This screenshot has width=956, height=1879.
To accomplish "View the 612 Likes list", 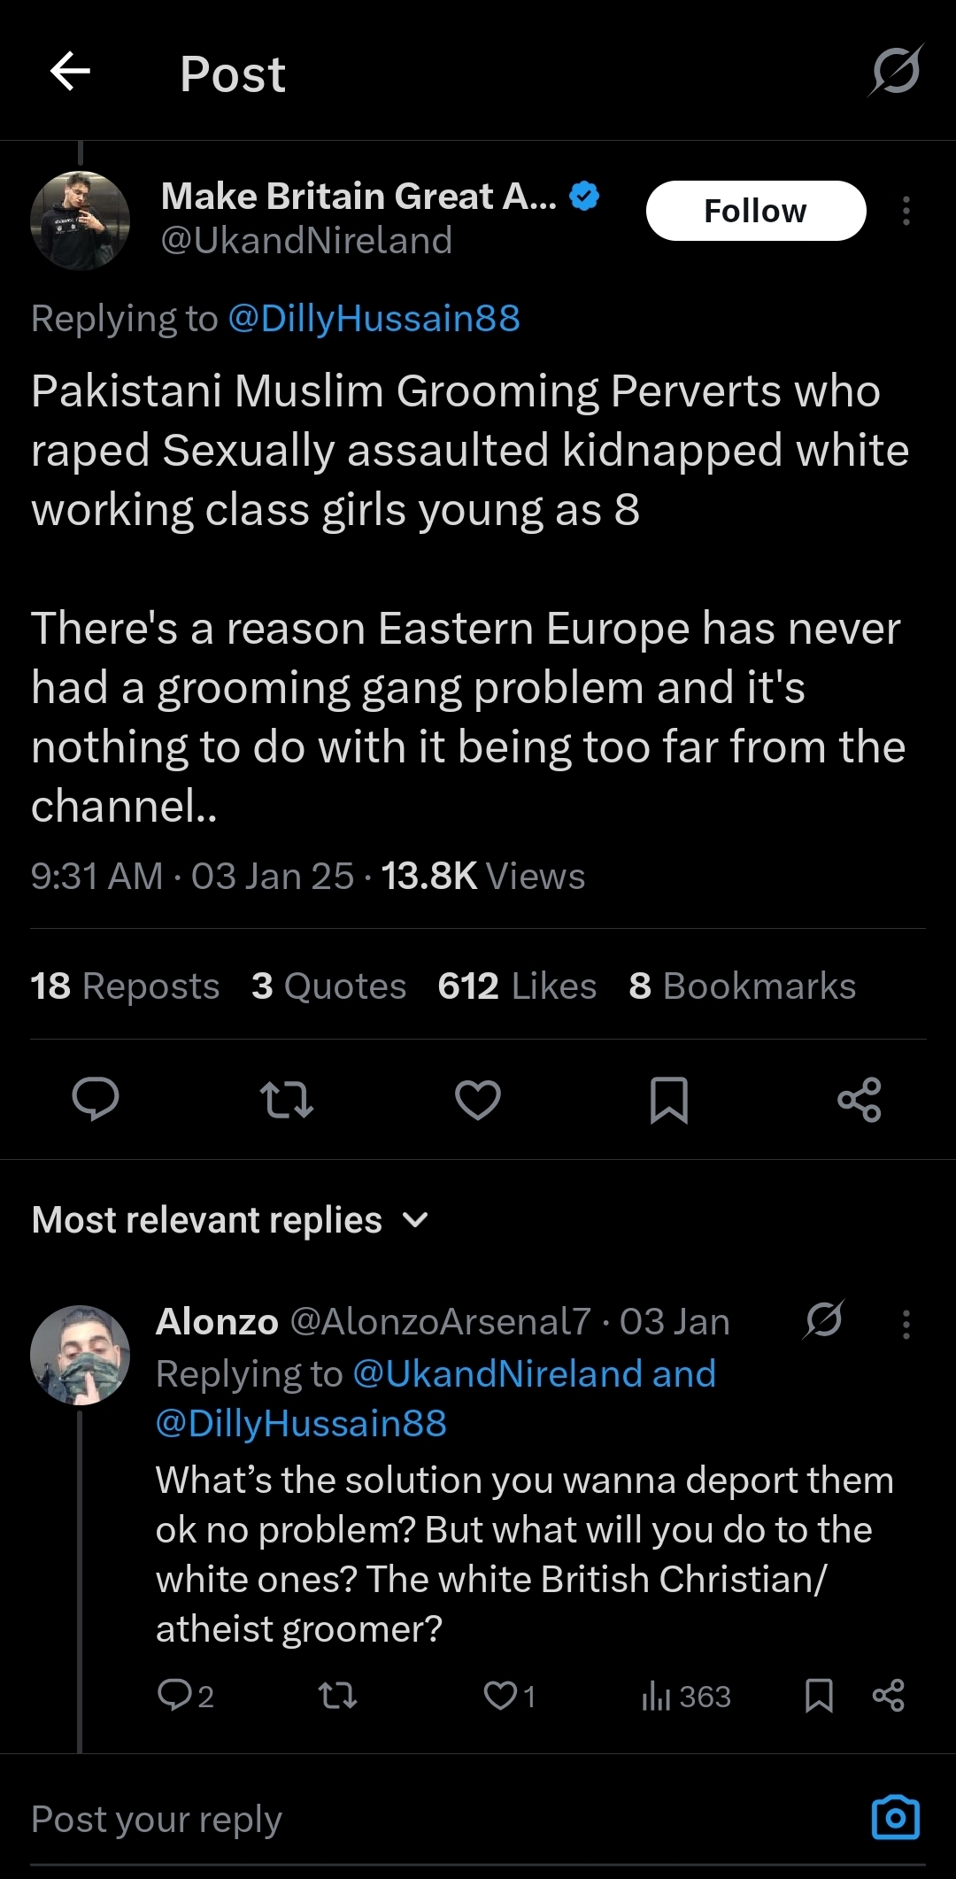I will (517, 986).
